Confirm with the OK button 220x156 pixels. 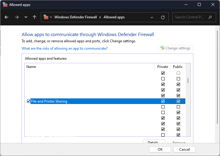pyautogui.click(x=160, y=149)
